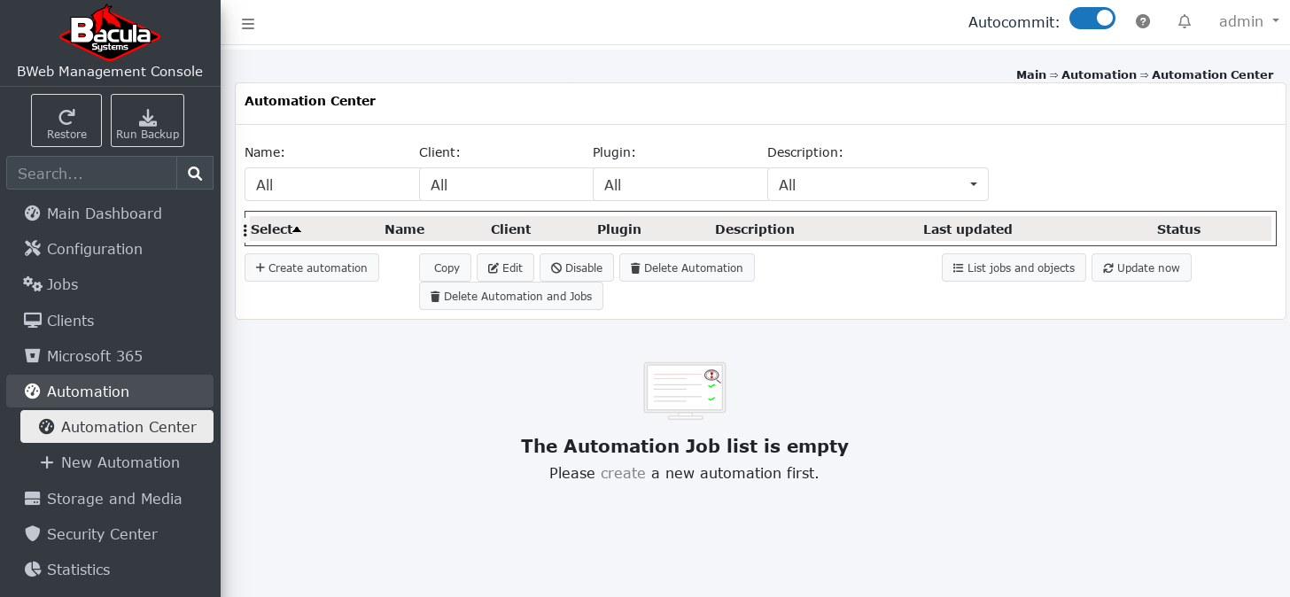
Task: Select New Automation in sidebar
Action: pos(120,462)
